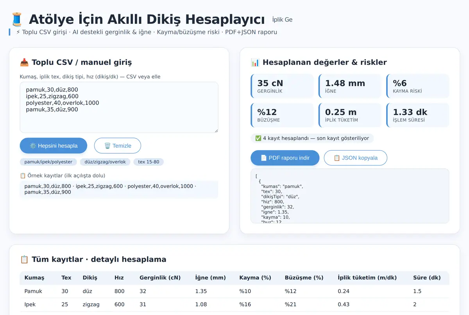Click the clipboard icon beside Tüm kayıtlar heading

24,260
